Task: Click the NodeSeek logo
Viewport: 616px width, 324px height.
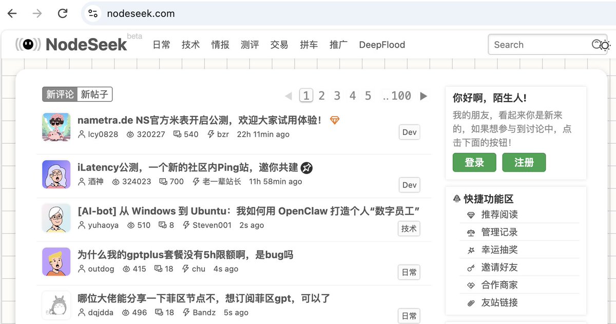Action: pyautogui.click(x=72, y=45)
